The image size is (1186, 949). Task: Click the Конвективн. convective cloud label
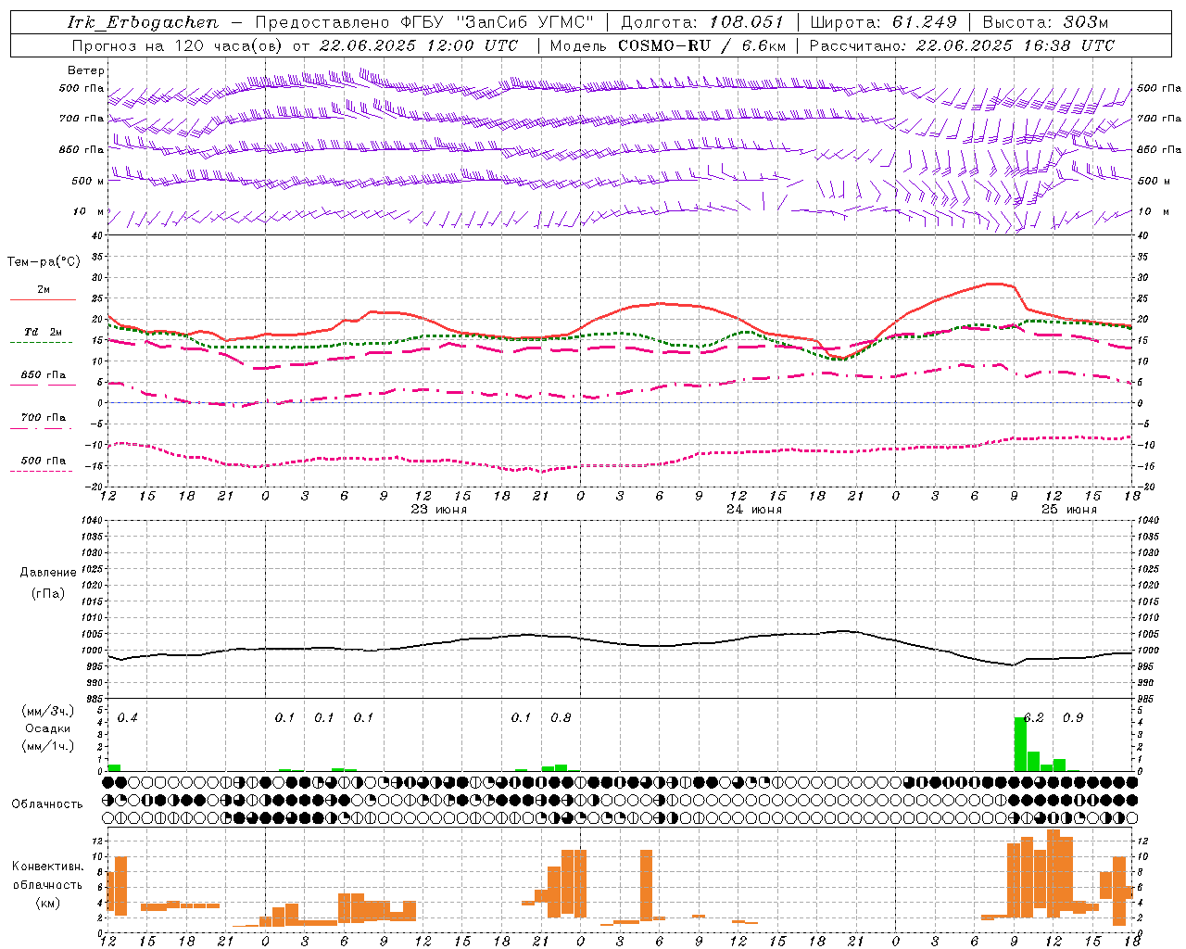pyautogui.click(x=48, y=866)
